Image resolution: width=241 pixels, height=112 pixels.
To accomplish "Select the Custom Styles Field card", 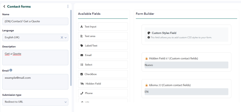I will (x=186, y=35).
